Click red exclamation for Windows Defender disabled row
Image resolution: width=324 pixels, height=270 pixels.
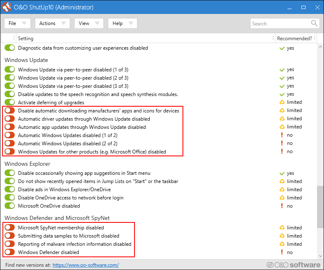[282, 252]
